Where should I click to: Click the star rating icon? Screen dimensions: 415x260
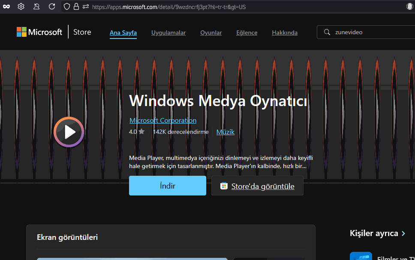(x=141, y=131)
